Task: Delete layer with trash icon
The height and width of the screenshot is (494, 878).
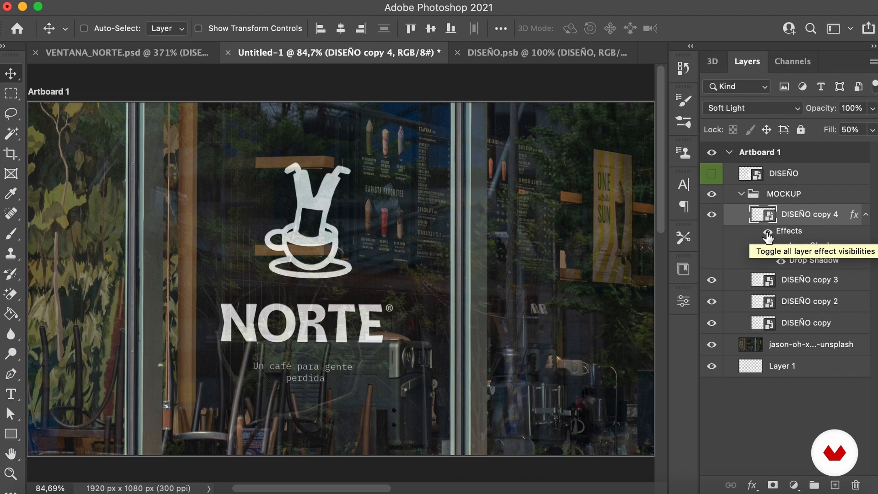Action: (856, 485)
